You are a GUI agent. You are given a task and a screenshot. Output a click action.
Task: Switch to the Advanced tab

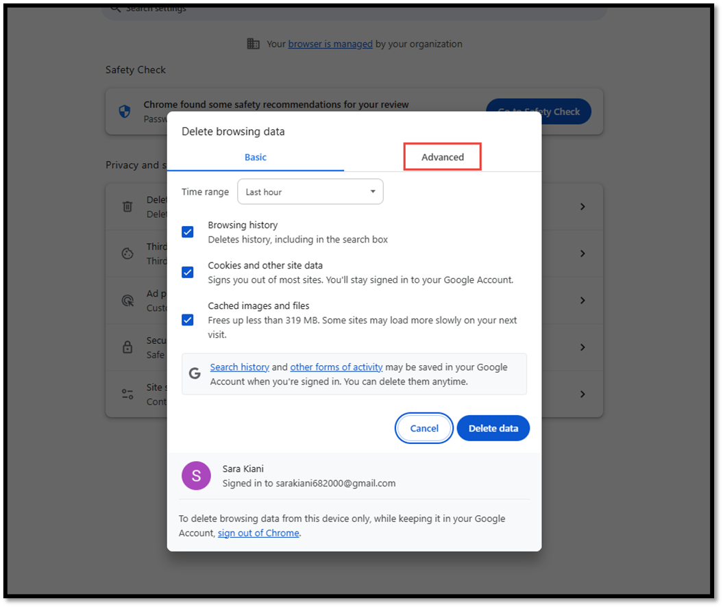(x=442, y=157)
